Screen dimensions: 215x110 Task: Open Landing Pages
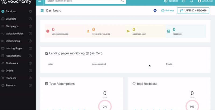(14, 48)
